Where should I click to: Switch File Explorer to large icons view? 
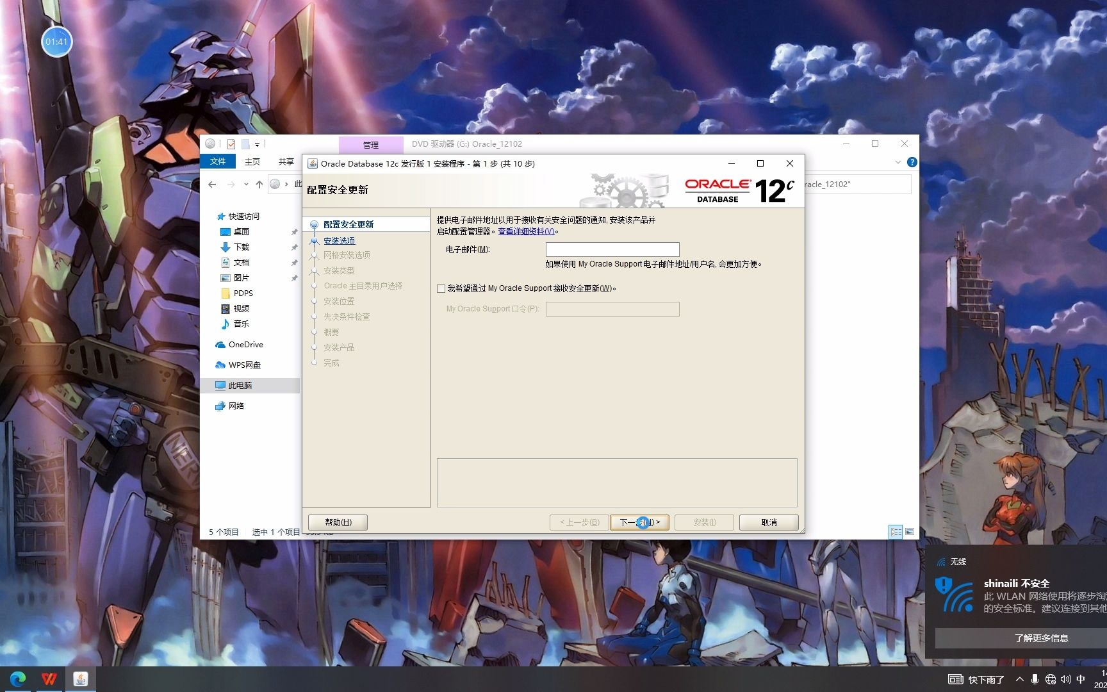pyautogui.click(x=910, y=532)
